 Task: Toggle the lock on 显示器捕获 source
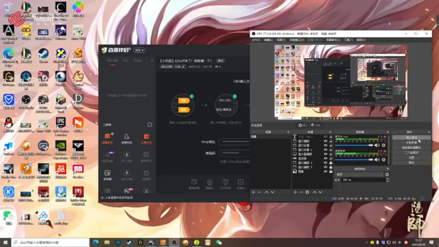(331, 154)
